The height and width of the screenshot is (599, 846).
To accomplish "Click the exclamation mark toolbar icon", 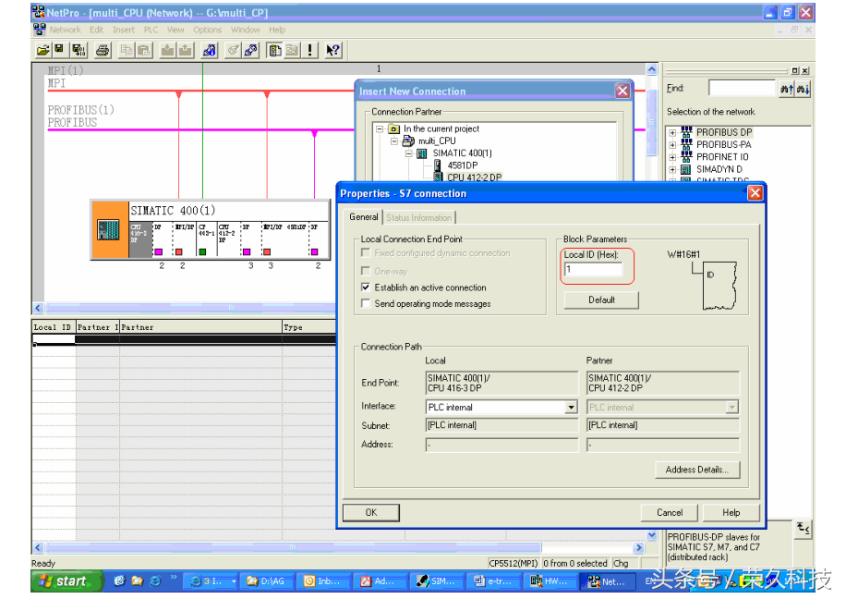I will (x=310, y=50).
